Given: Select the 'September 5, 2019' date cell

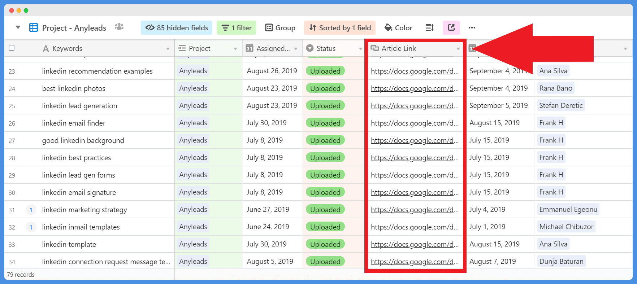Looking at the screenshot, I should pos(499,106).
